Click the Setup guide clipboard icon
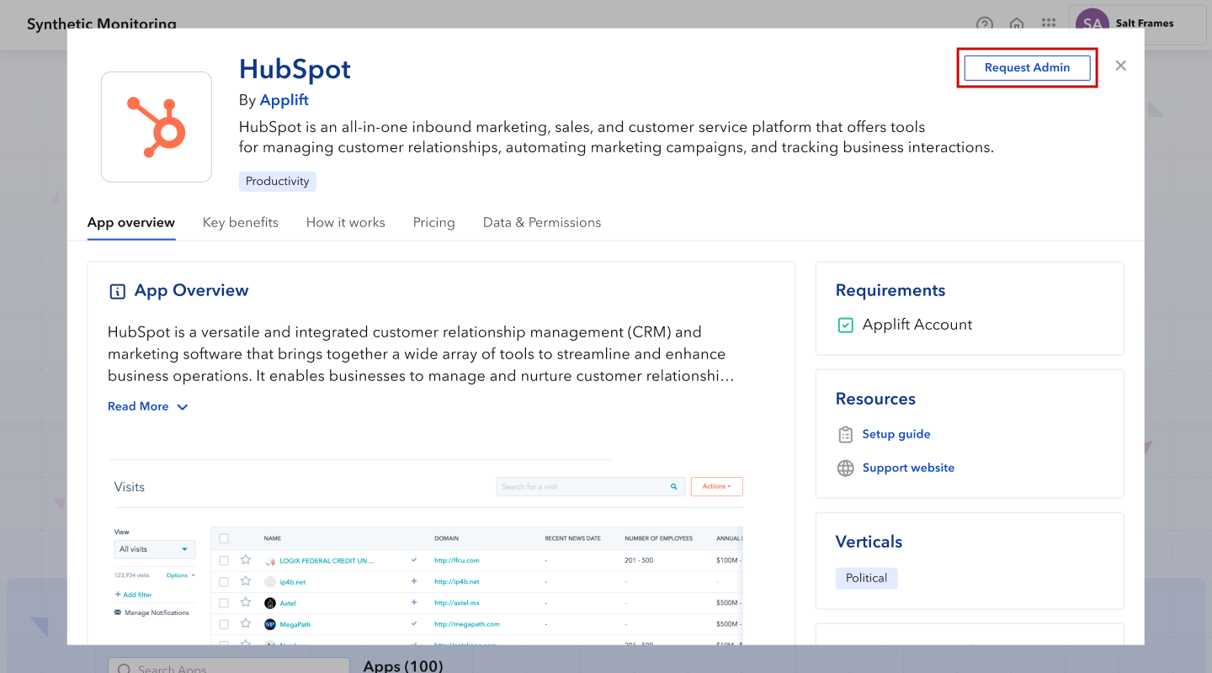Viewport: 1212px width, 673px height. click(x=845, y=434)
